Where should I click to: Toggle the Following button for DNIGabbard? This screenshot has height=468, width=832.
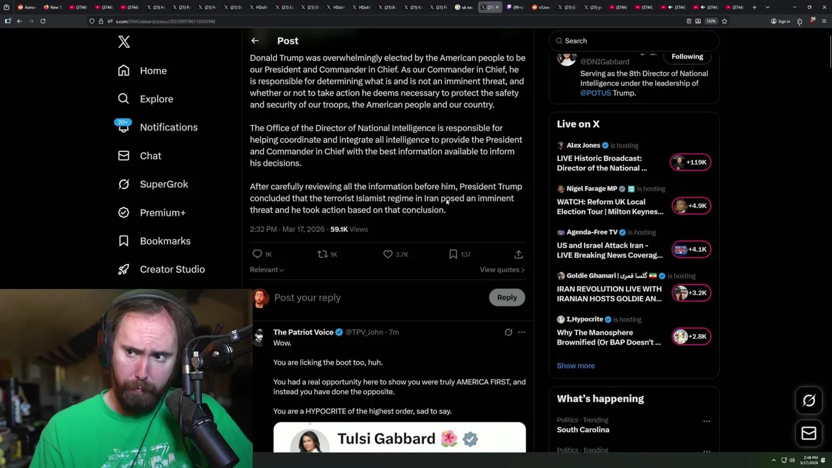pyautogui.click(x=687, y=57)
